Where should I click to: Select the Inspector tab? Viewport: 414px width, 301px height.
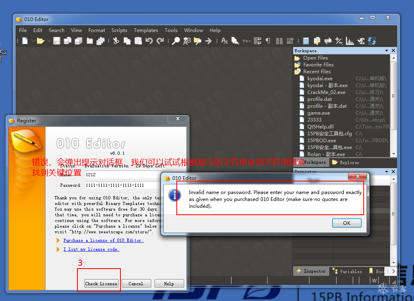pos(311,271)
